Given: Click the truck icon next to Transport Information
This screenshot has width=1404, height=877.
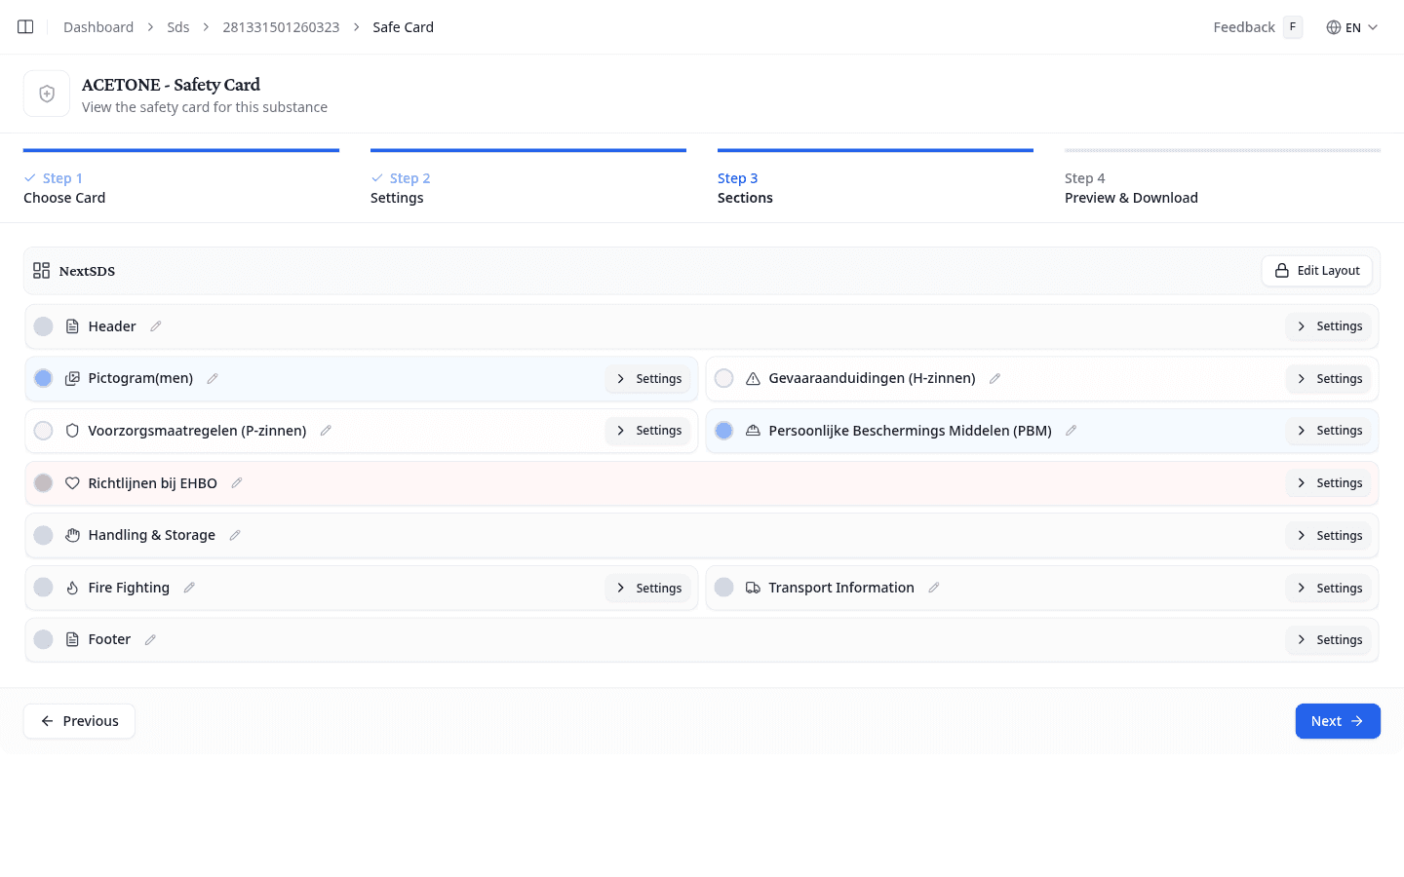Looking at the screenshot, I should 753,587.
